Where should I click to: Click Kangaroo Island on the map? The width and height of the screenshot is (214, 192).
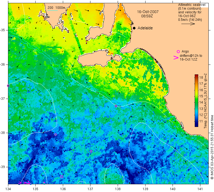click(94, 59)
